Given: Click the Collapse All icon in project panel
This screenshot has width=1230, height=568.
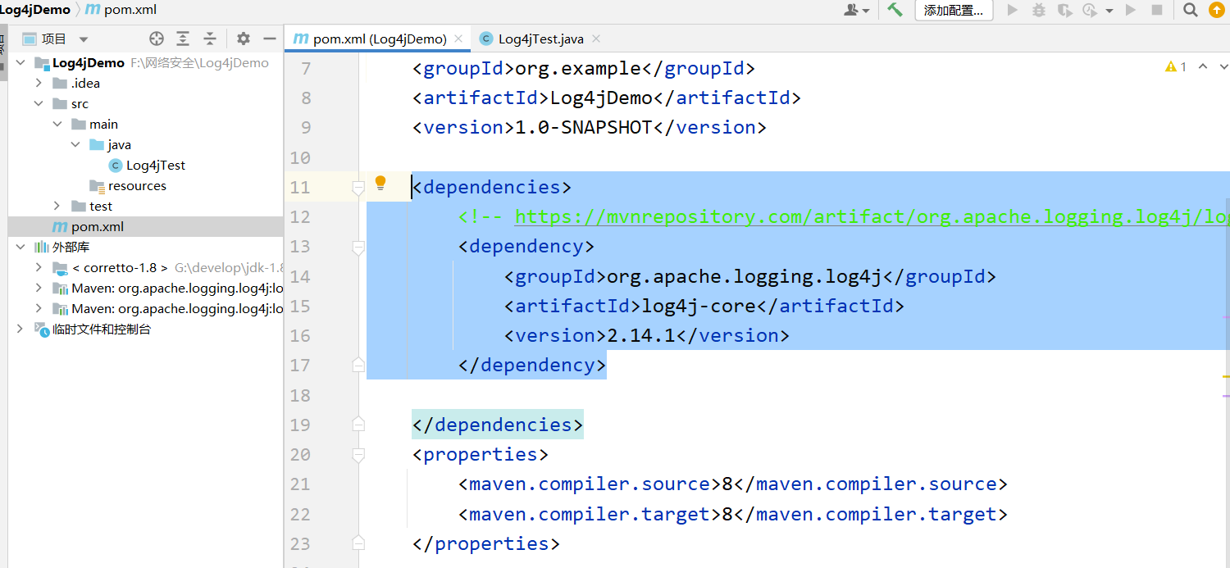Looking at the screenshot, I should click(x=210, y=39).
